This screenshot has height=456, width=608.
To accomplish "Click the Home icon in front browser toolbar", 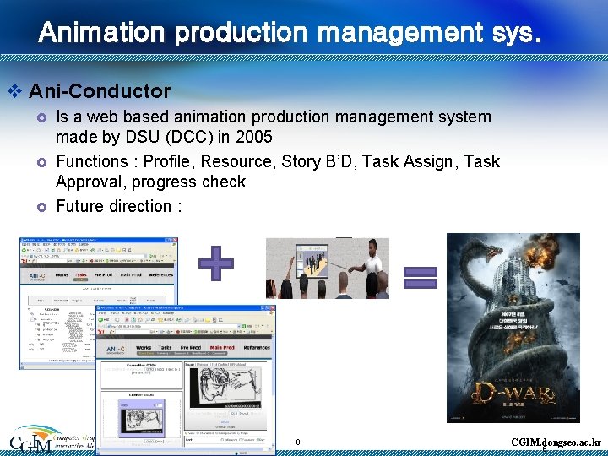I will pos(140,319).
